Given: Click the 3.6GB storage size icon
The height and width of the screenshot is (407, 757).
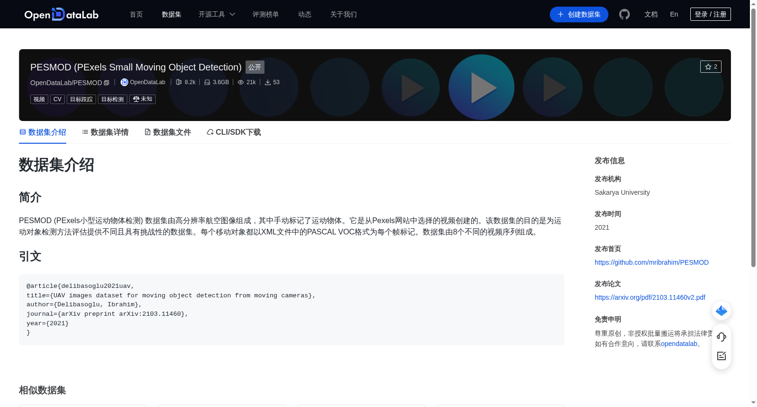Looking at the screenshot, I should click(207, 82).
